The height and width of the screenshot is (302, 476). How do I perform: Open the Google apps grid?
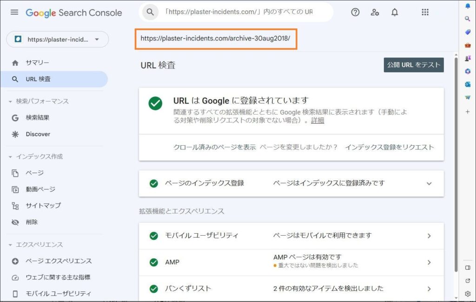point(425,12)
